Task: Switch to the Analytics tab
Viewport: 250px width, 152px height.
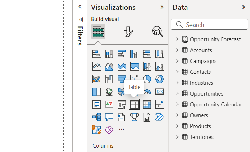Action: coord(158,32)
